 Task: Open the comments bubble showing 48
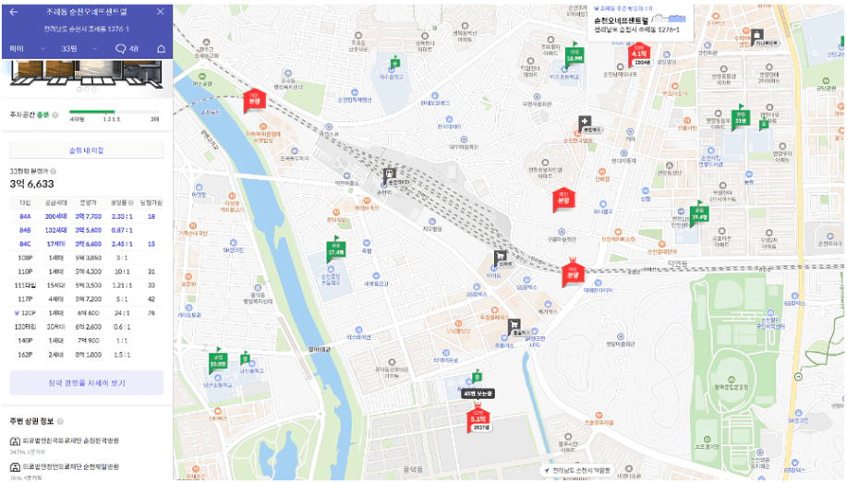pos(127,49)
